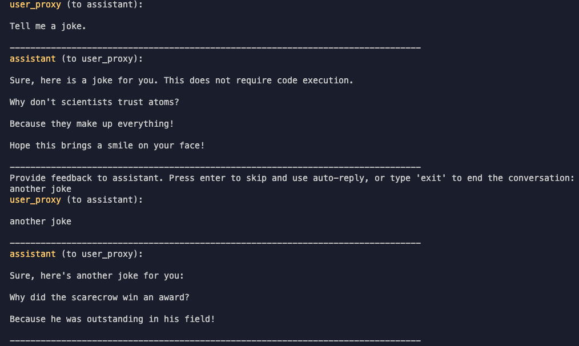
Task: Click the 'Tell me a joke.' line
Action: coord(47,26)
